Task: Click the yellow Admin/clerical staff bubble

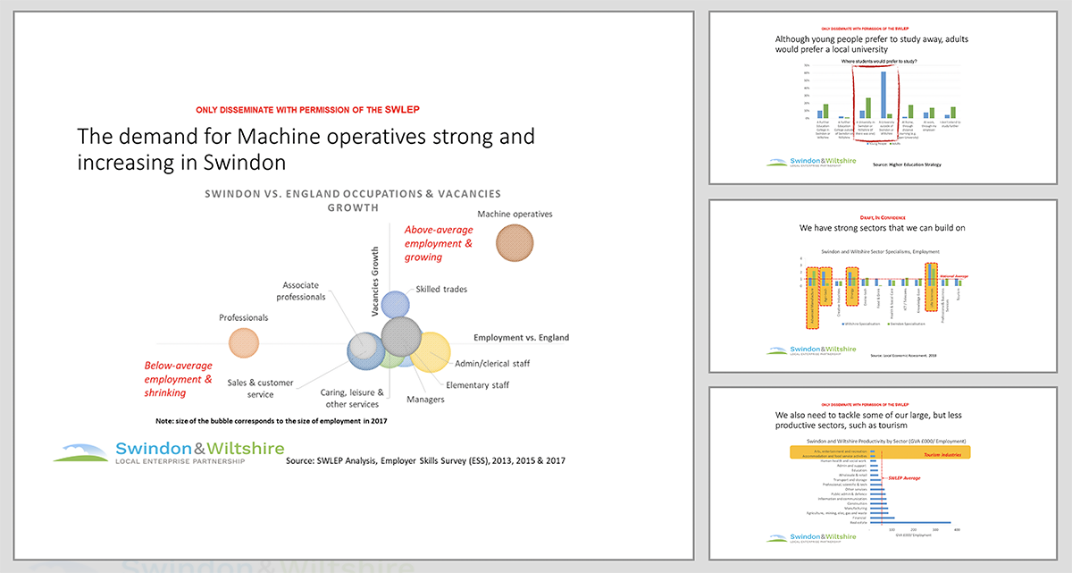Action: pos(433,350)
